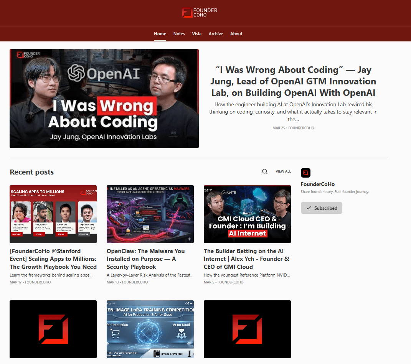Click "Share founder story. Fuel founder journey." tagline
This screenshot has height=364, width=411.
335,192
